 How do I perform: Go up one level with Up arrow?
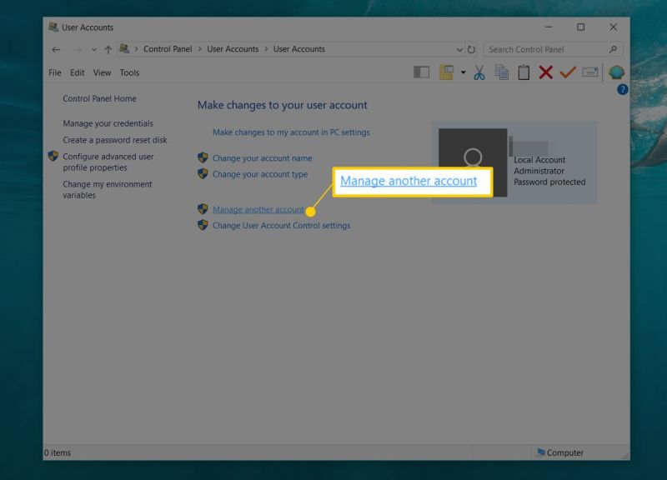click(108, 50)
